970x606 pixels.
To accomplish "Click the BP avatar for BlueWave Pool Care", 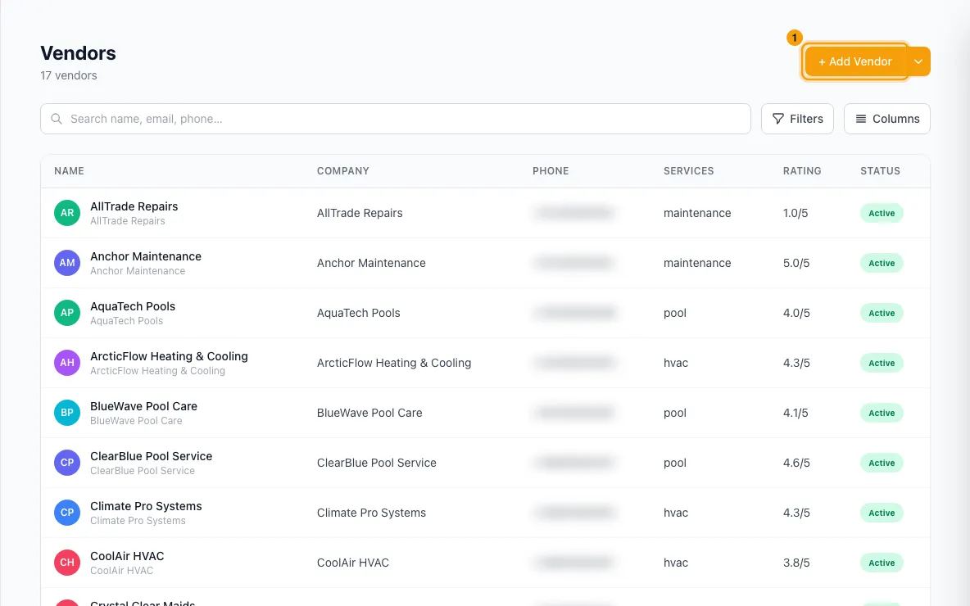I will (67, 413).
